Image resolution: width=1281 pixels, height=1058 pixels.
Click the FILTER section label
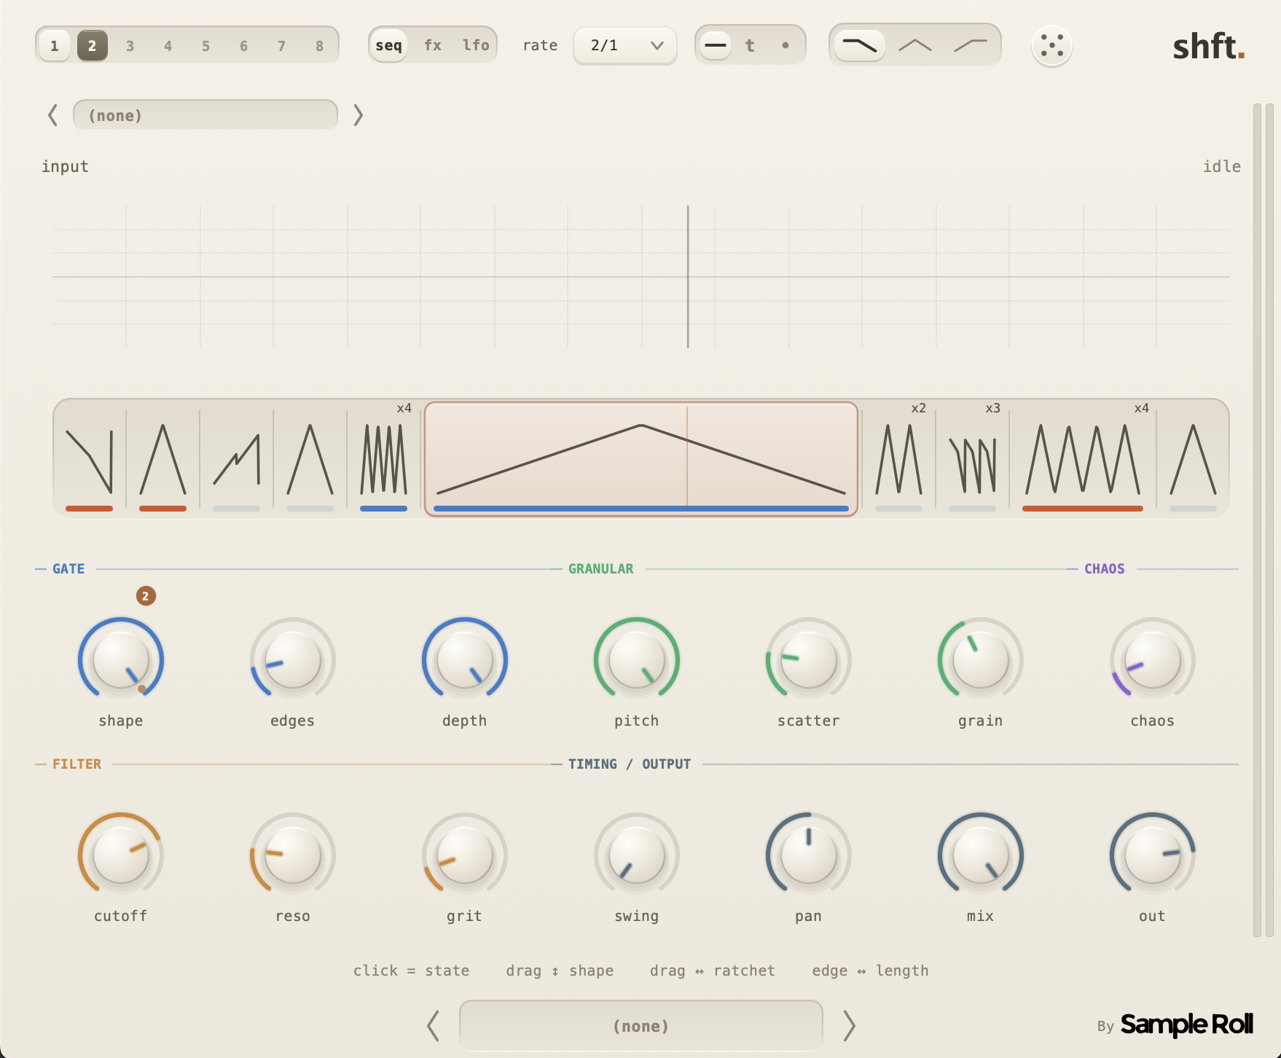[77, 764]
